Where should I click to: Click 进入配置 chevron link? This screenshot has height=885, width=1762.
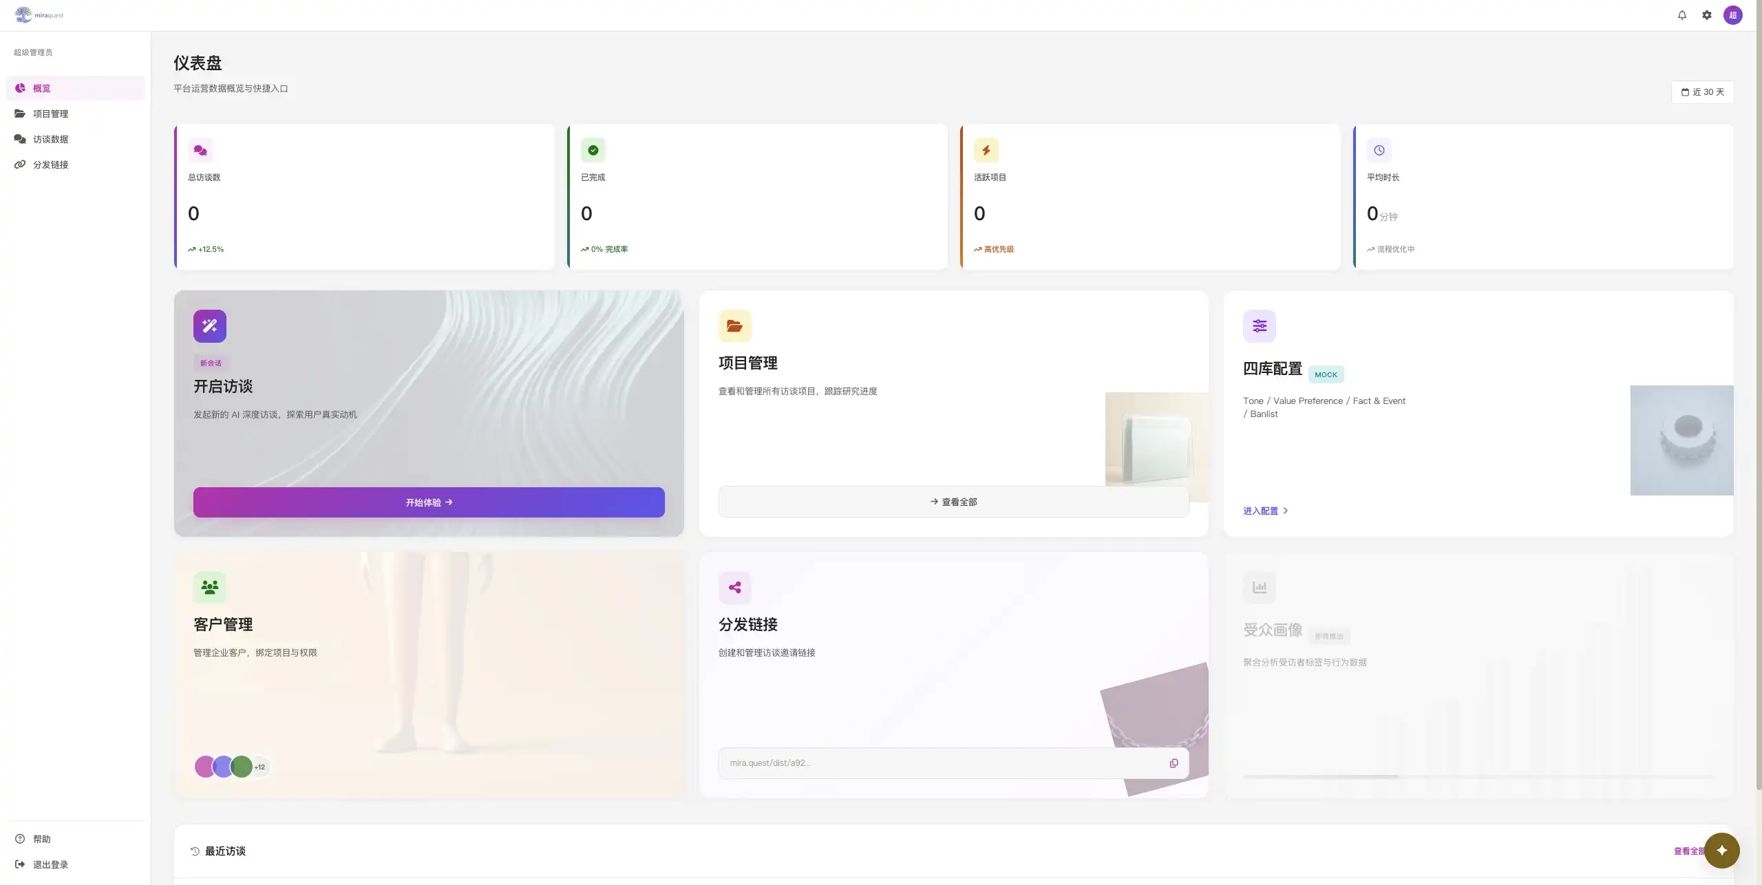1265,511
